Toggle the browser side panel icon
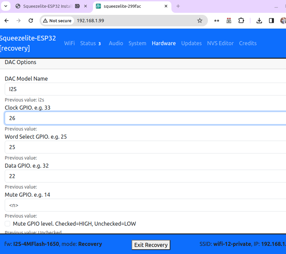286x254 pixels. tap(271, 21)
